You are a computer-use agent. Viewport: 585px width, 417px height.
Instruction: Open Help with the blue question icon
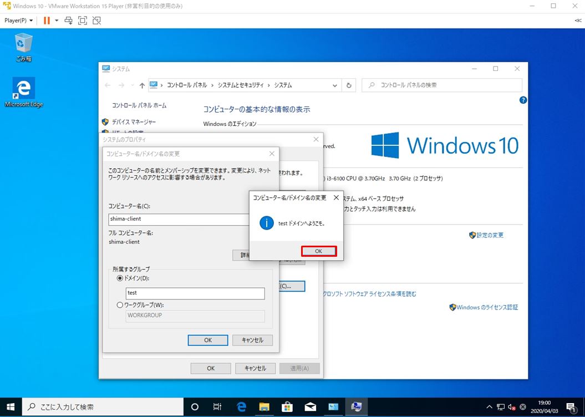tap(523, 100)
